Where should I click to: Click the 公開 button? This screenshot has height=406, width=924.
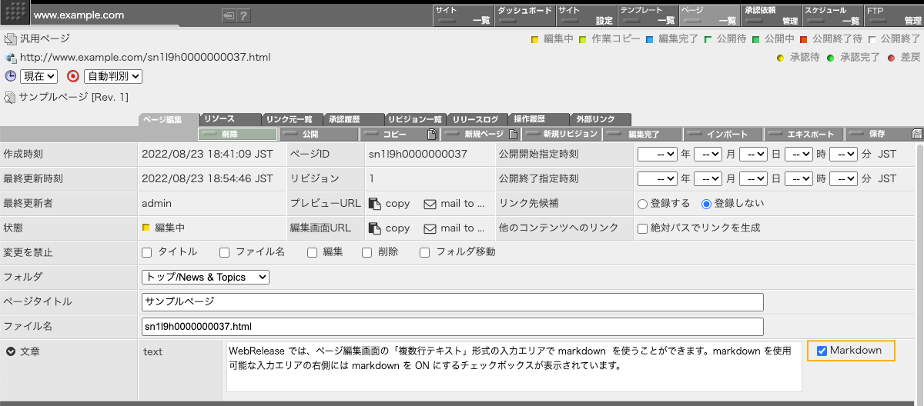[x=320, y=134]
